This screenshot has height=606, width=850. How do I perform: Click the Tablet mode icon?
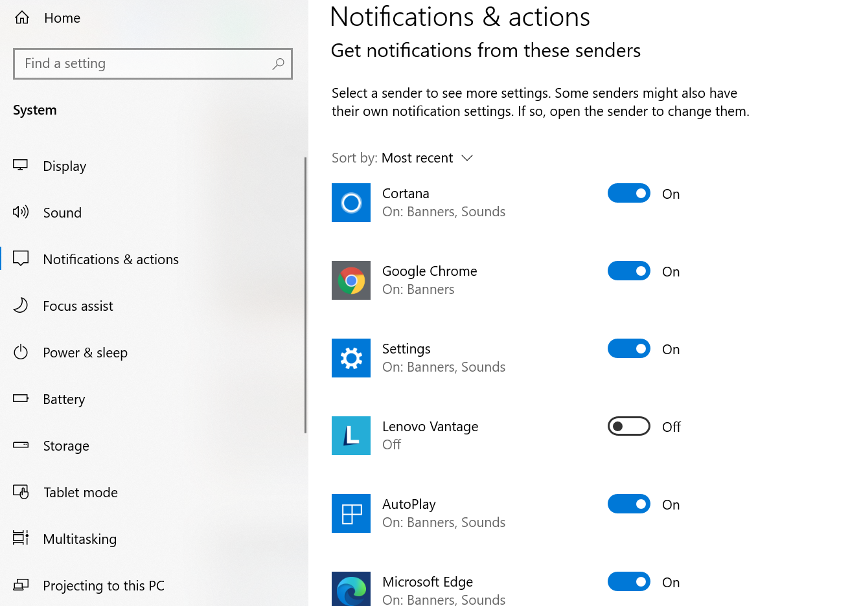pos(21,492)
